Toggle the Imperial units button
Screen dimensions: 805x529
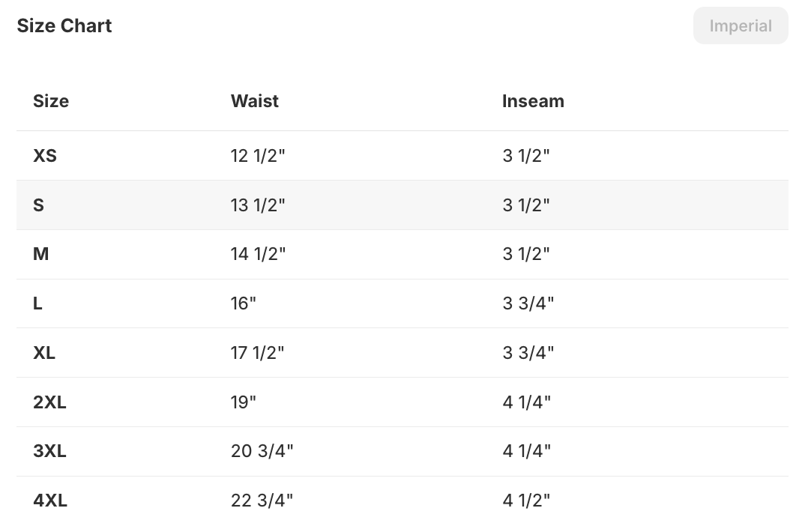pyautogui.click(x=740, y=26)
